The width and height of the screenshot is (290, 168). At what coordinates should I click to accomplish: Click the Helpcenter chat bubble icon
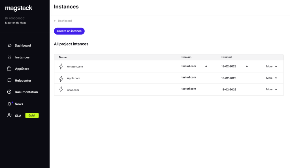[x=10, y=81]
